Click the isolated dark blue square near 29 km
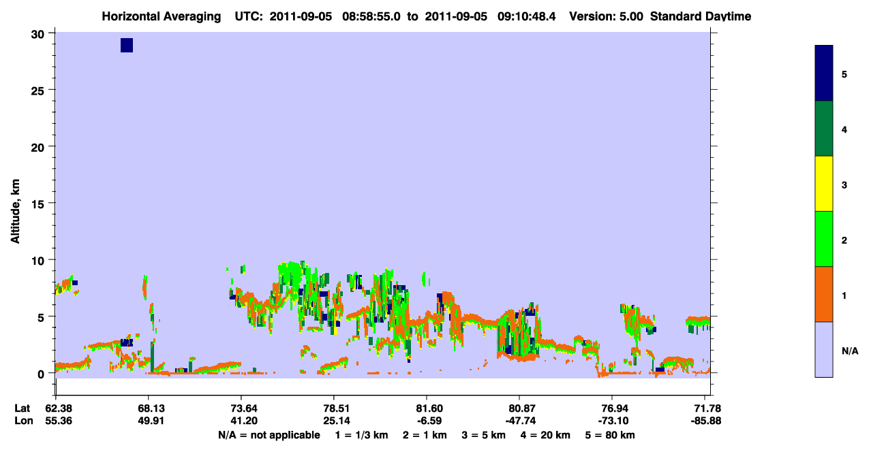886x454 pixels. click(127, 45)
